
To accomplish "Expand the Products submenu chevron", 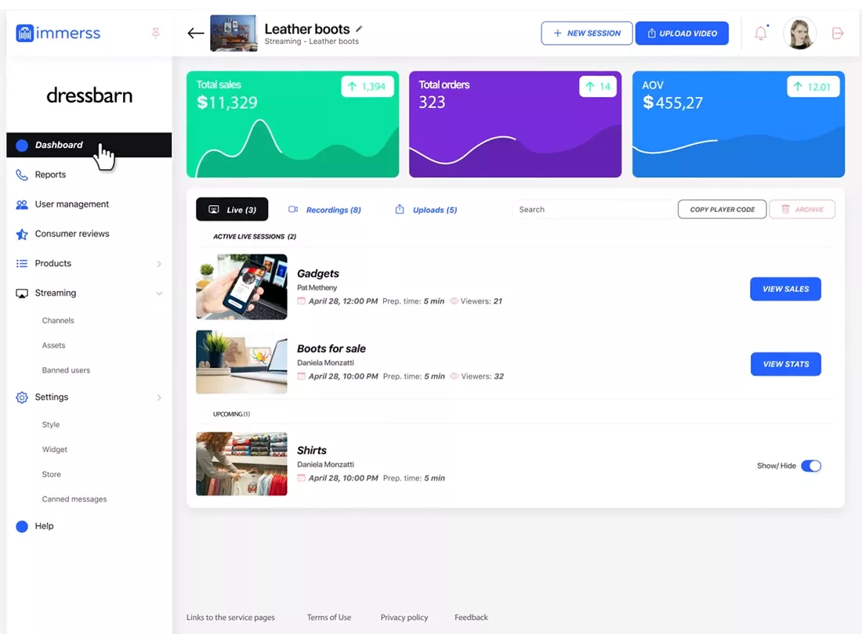I will pos(159,264).
